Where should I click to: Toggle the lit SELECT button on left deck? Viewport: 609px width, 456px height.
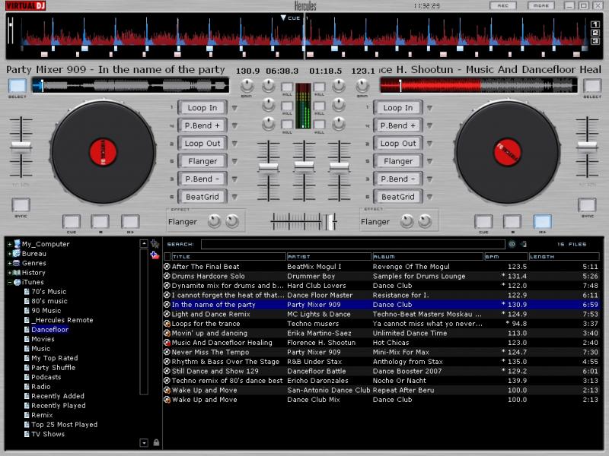[x=18, y=86]
